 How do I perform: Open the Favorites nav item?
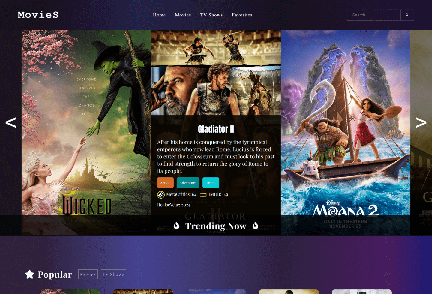pos(242,15)
